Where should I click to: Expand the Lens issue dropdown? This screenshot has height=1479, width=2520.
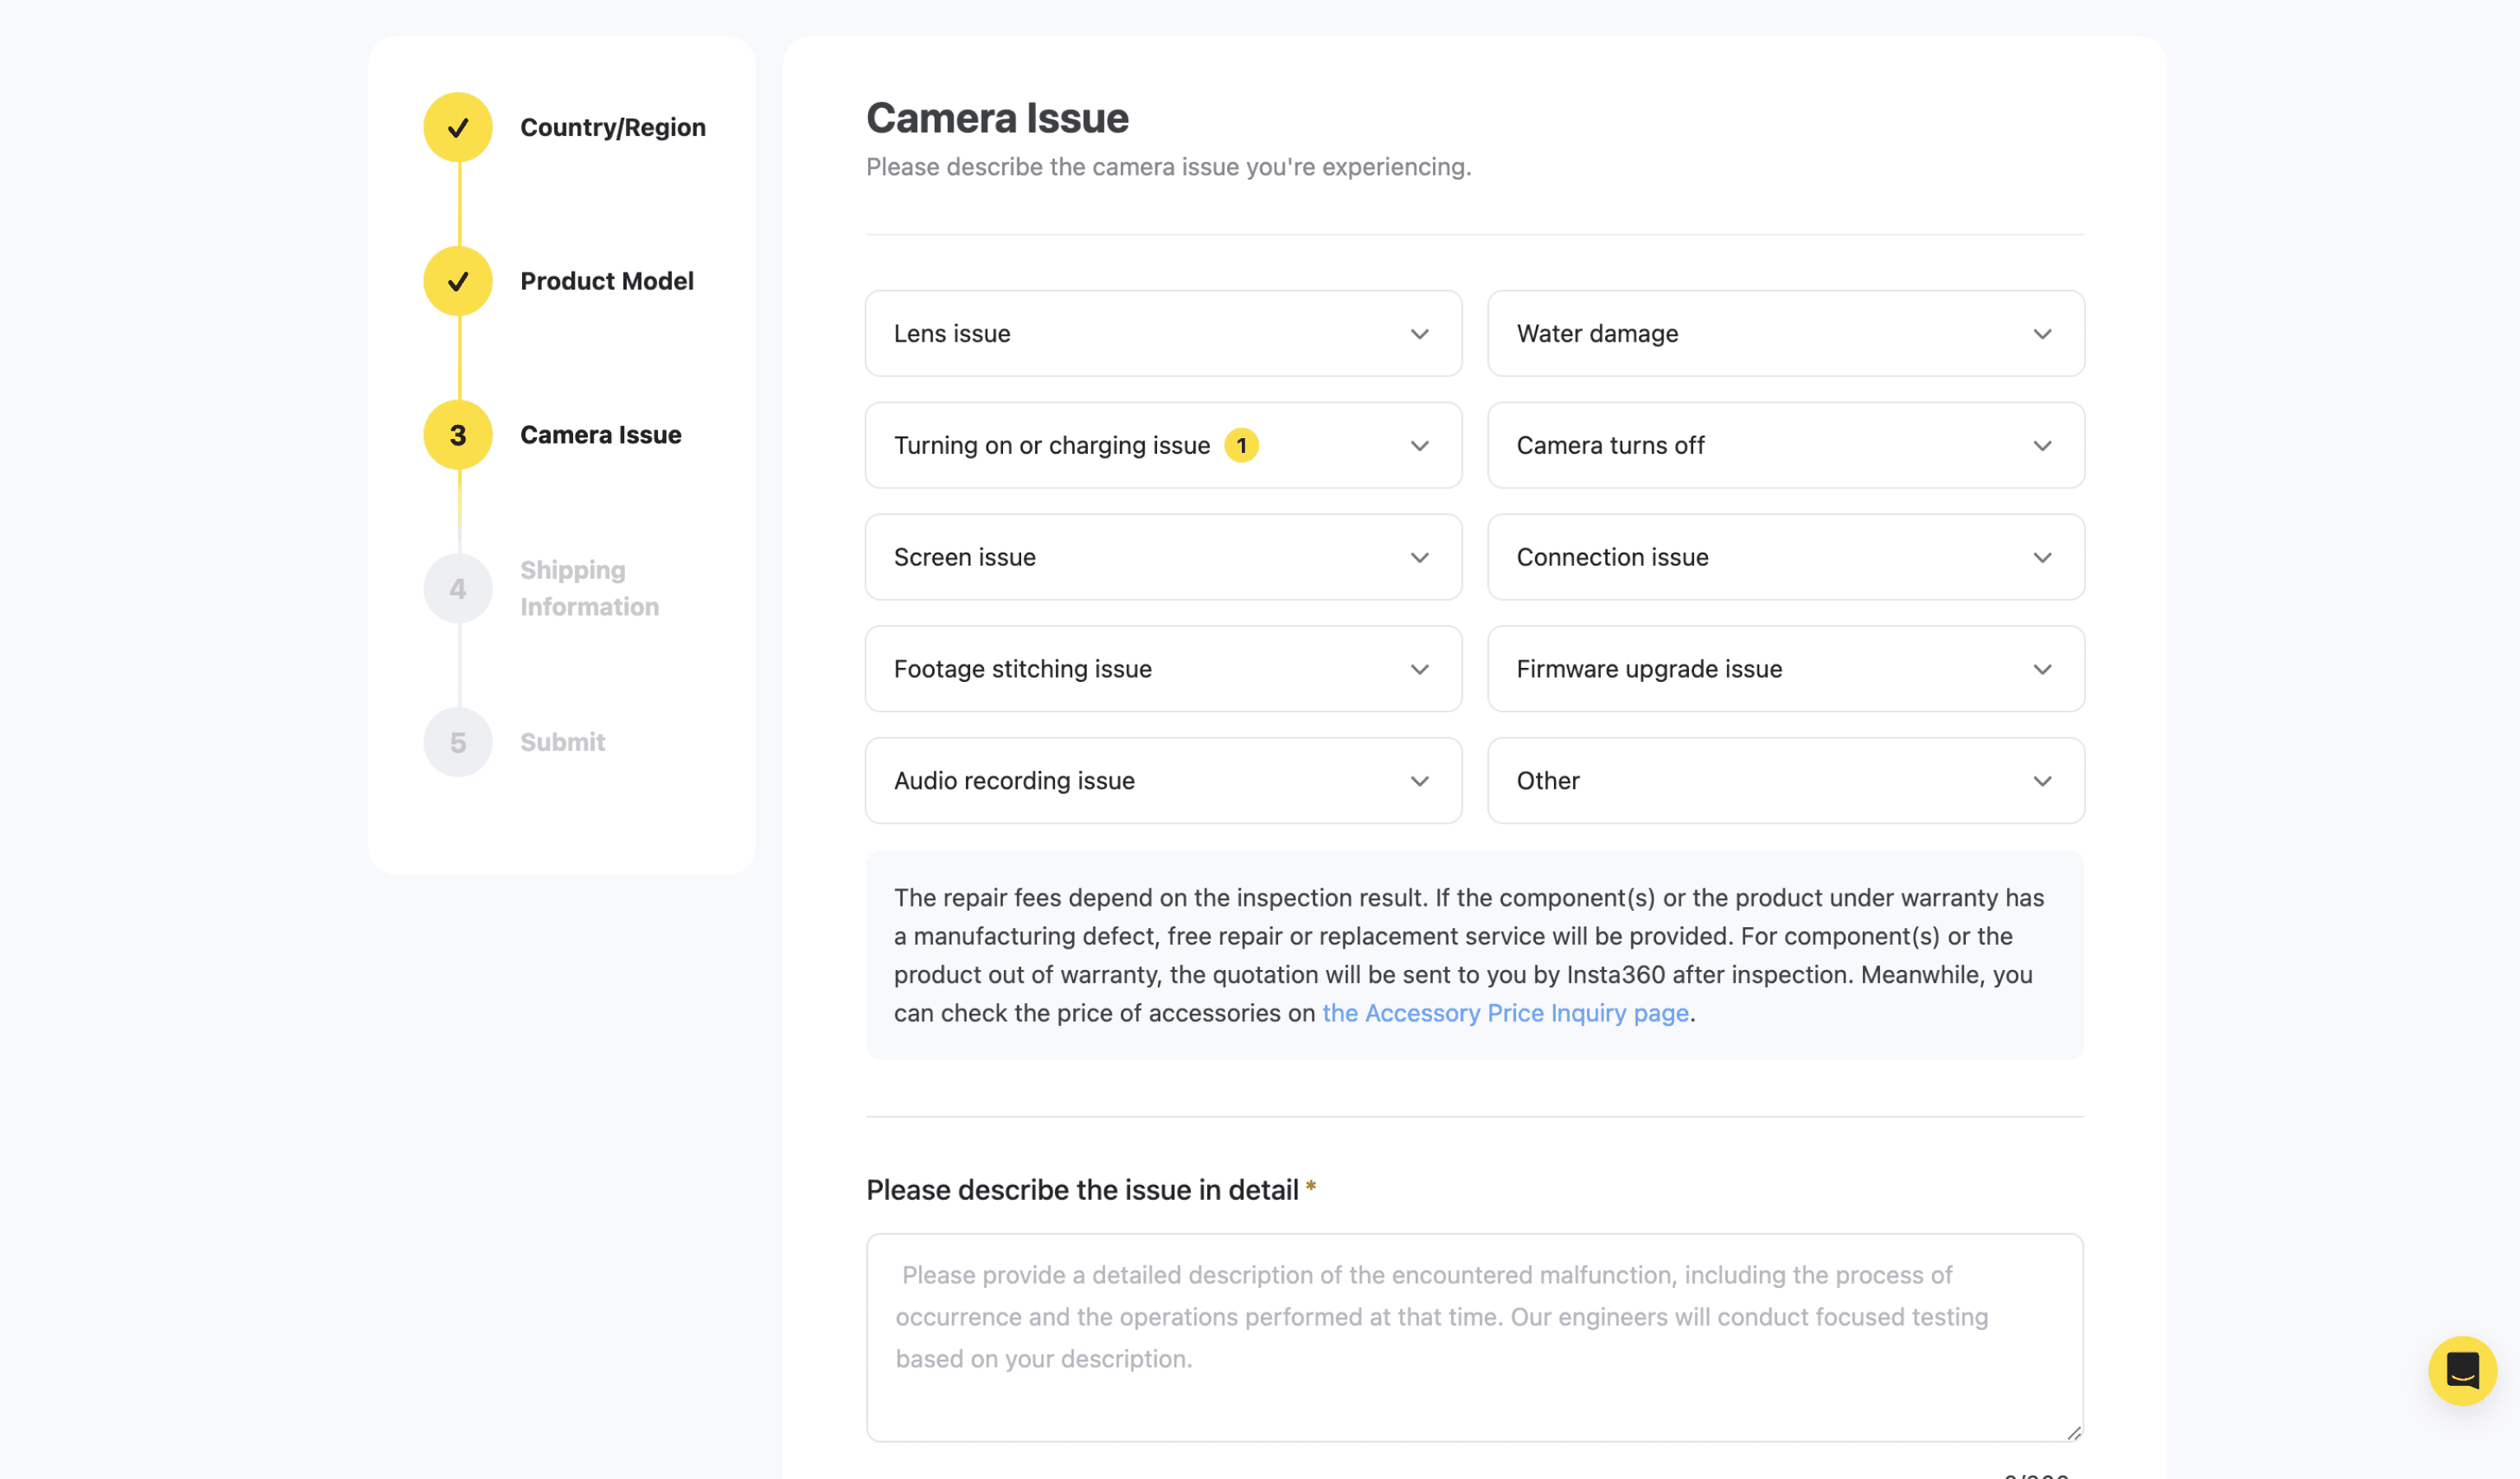[1163, 334]
